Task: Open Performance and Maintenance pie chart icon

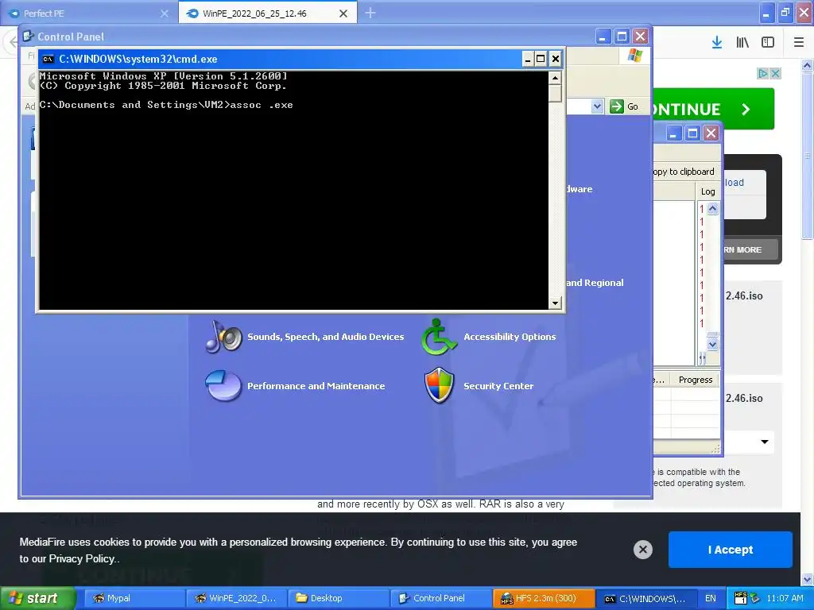Action: (x=223, y=386)
